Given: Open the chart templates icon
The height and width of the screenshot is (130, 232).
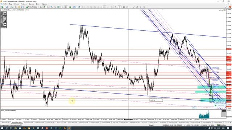Looking at the screenshot, I should click(x=79, y=7).
